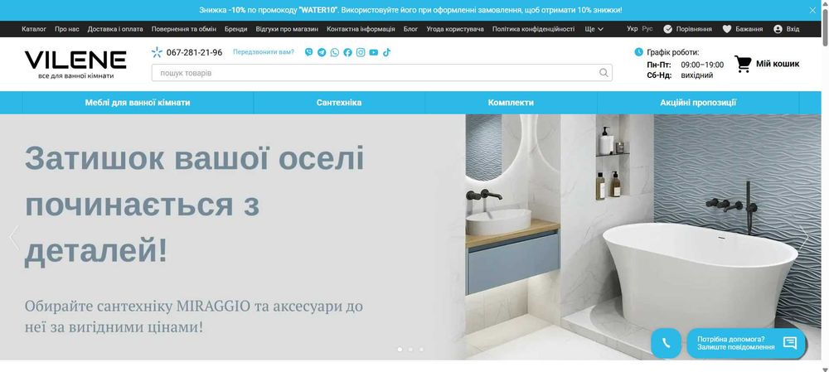Open Угода користувача page
Viewport: 829px width, 372px height.
click(455, 29)
